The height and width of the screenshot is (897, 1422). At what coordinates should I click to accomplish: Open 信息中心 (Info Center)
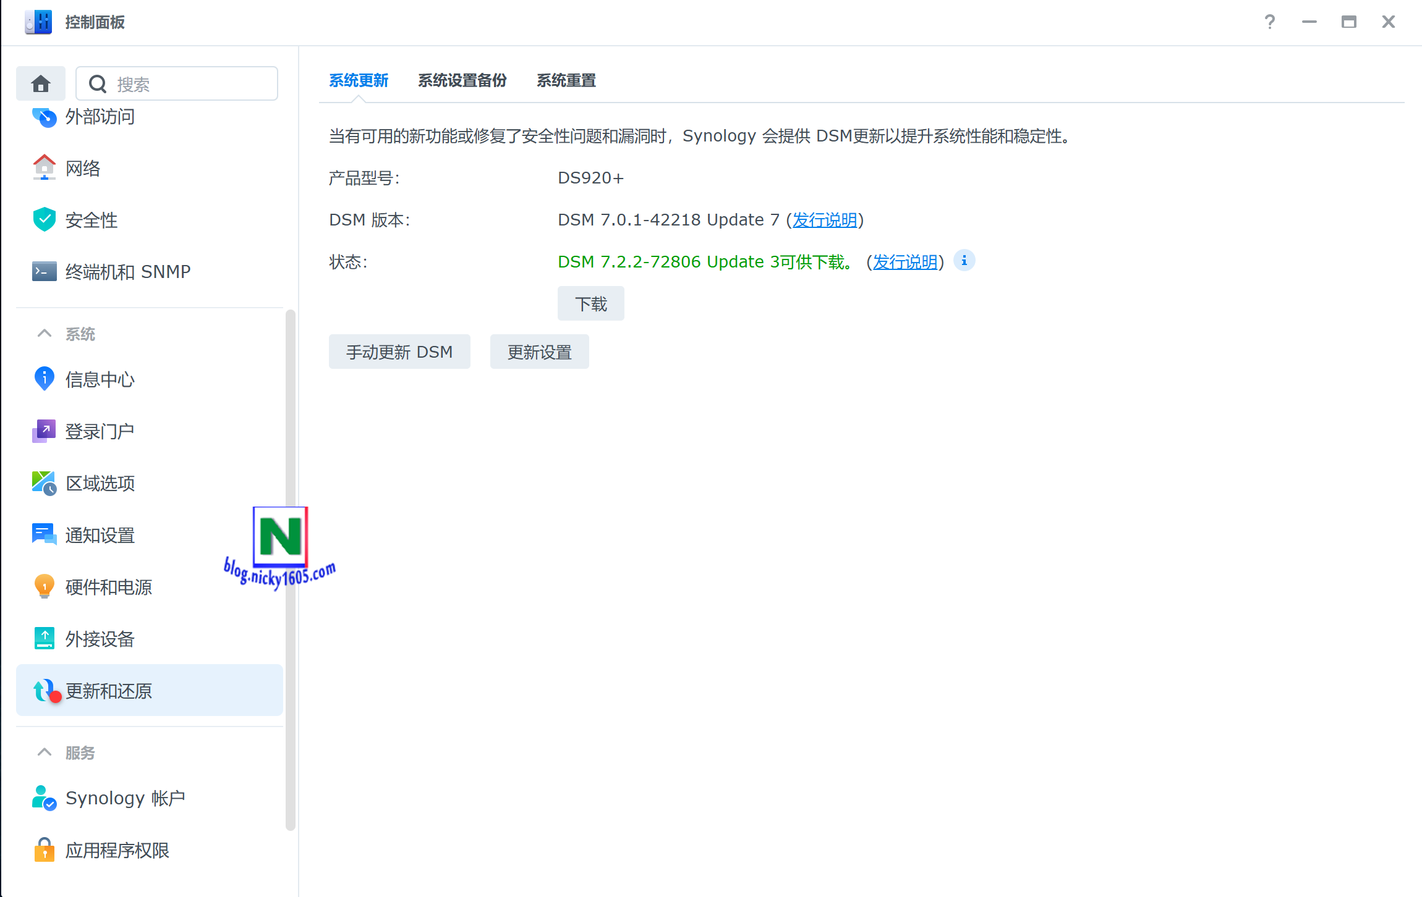[100, 379]
